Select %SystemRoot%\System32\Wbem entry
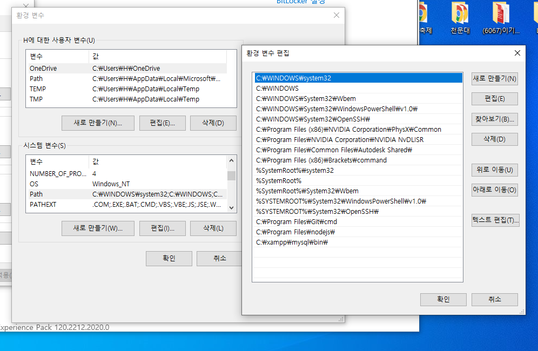 click(x=358, y=191)
